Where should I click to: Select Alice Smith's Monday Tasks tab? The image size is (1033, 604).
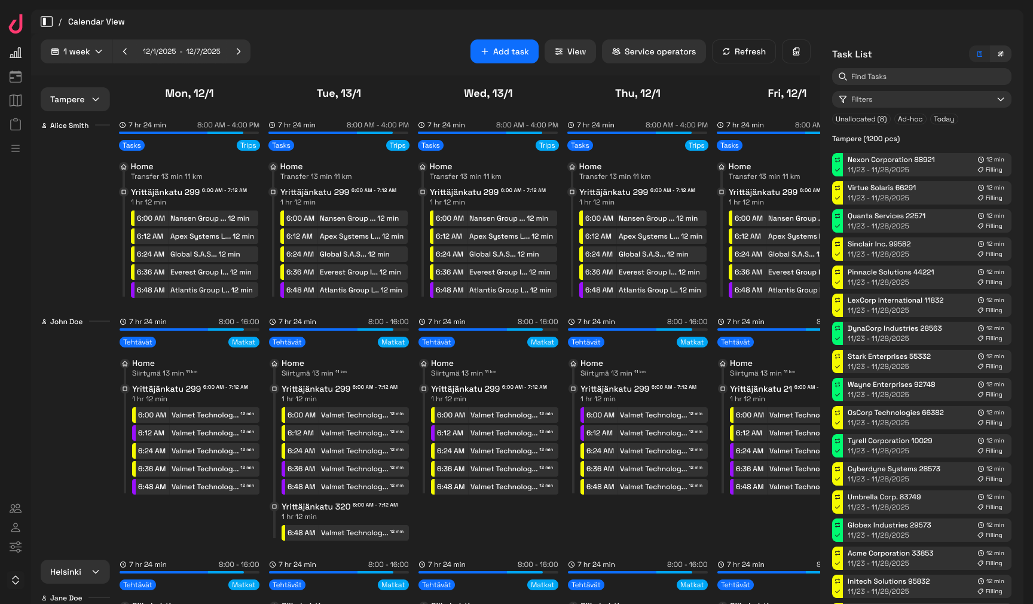(132, 145)
